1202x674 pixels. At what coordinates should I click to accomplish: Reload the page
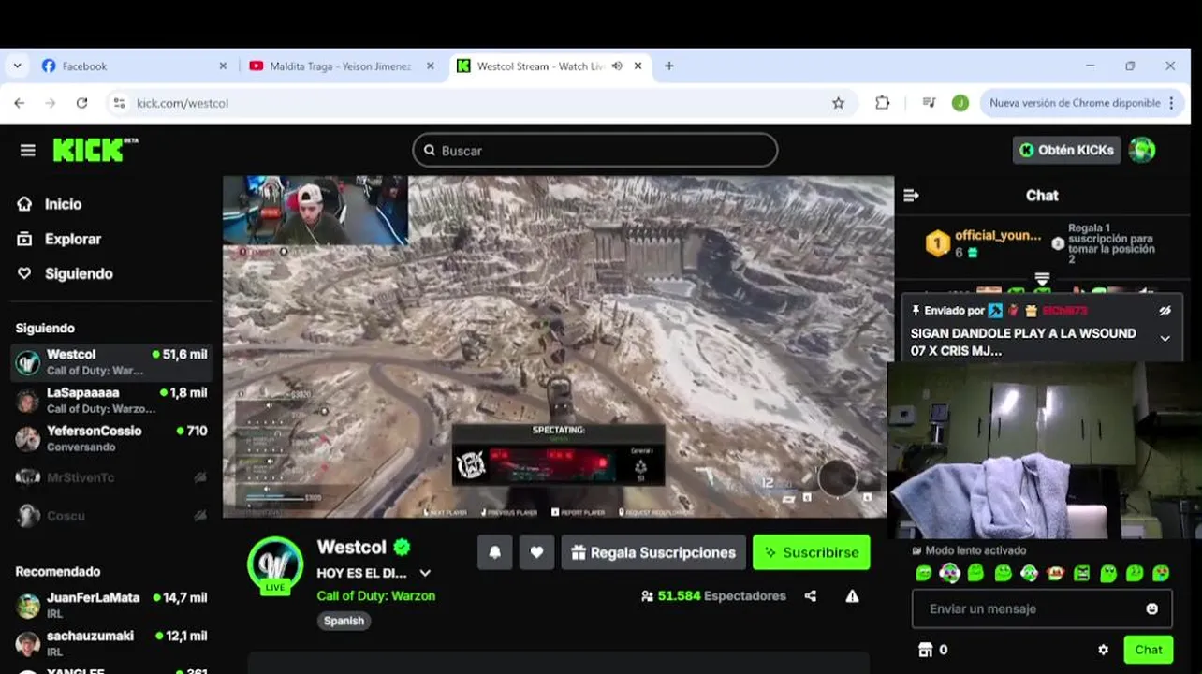[x=81, y=103]
